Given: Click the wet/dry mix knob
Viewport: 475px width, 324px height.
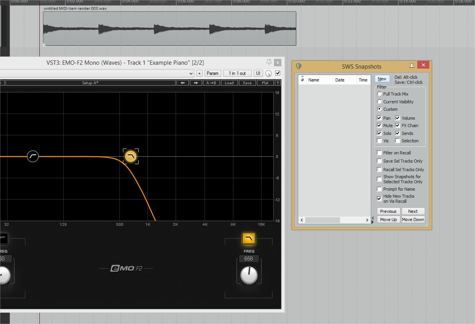Looking at the screenshot, I should coord(269,73).
